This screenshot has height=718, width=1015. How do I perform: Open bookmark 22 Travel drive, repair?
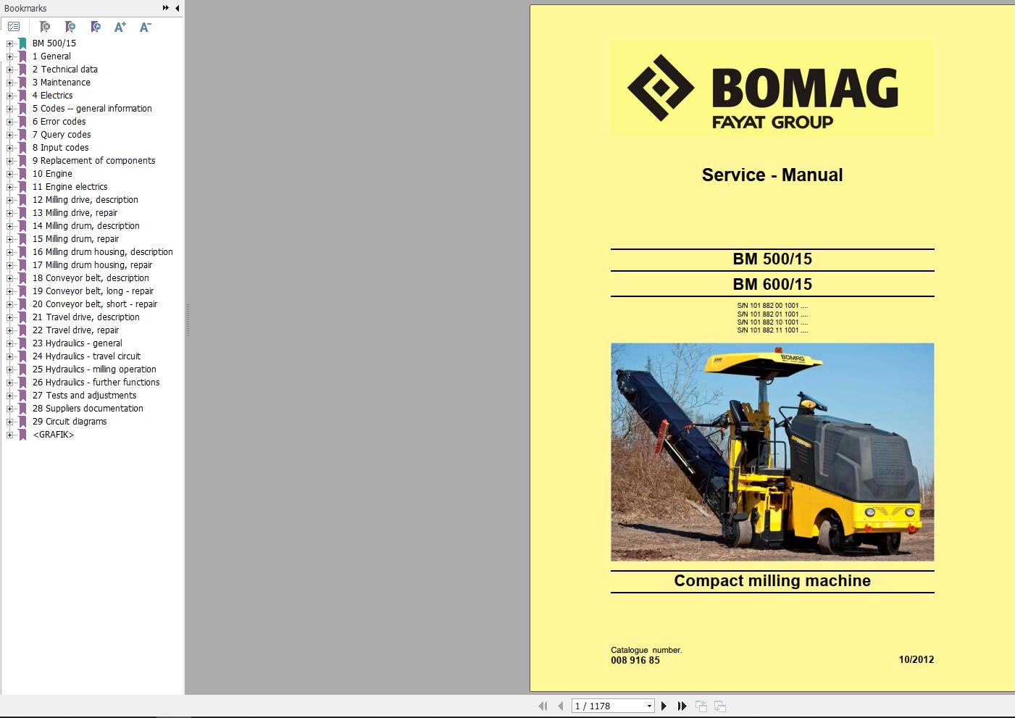coord(75,330)
